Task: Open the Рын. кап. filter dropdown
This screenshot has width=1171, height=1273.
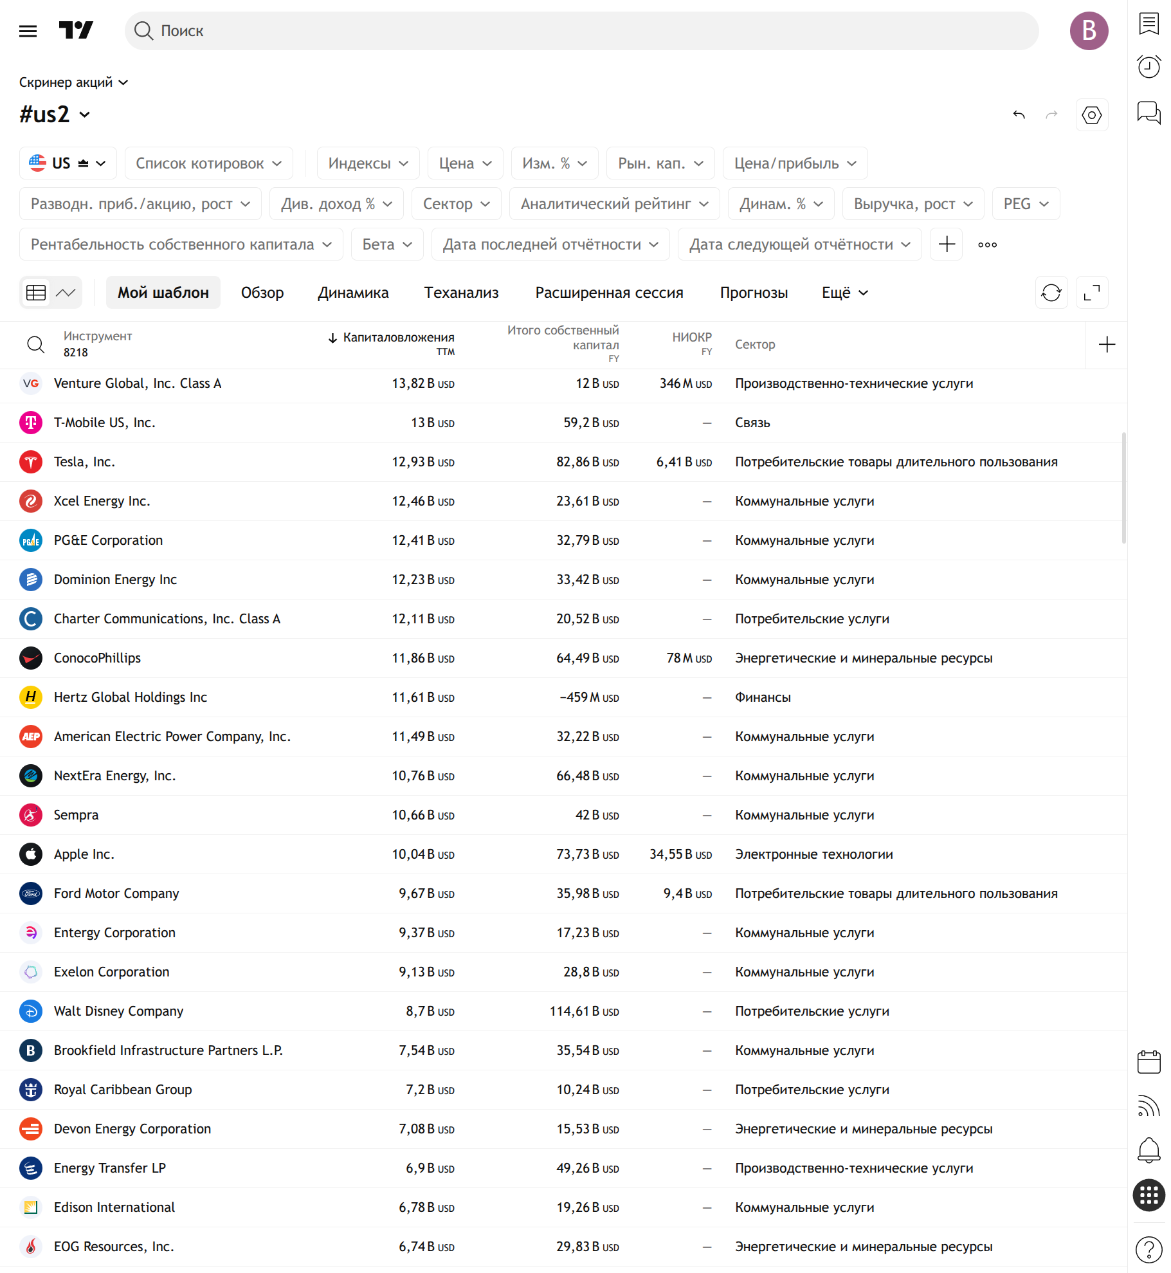Action: 660,163
